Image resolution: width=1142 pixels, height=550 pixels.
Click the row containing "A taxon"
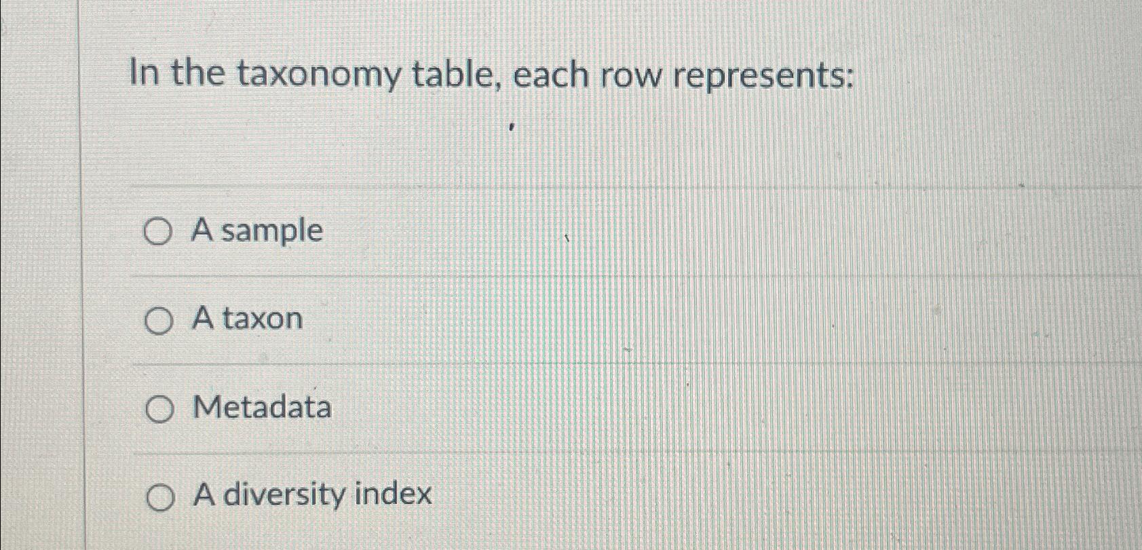(x=475, y=320)
